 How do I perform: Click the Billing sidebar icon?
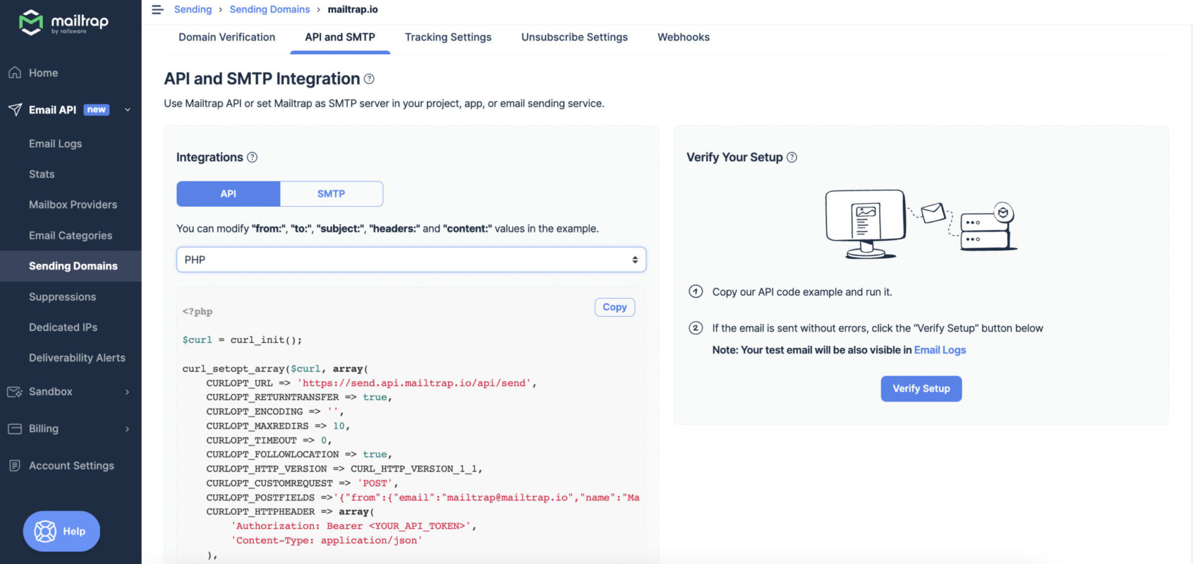pyautogui.click(x=14, y=429)
